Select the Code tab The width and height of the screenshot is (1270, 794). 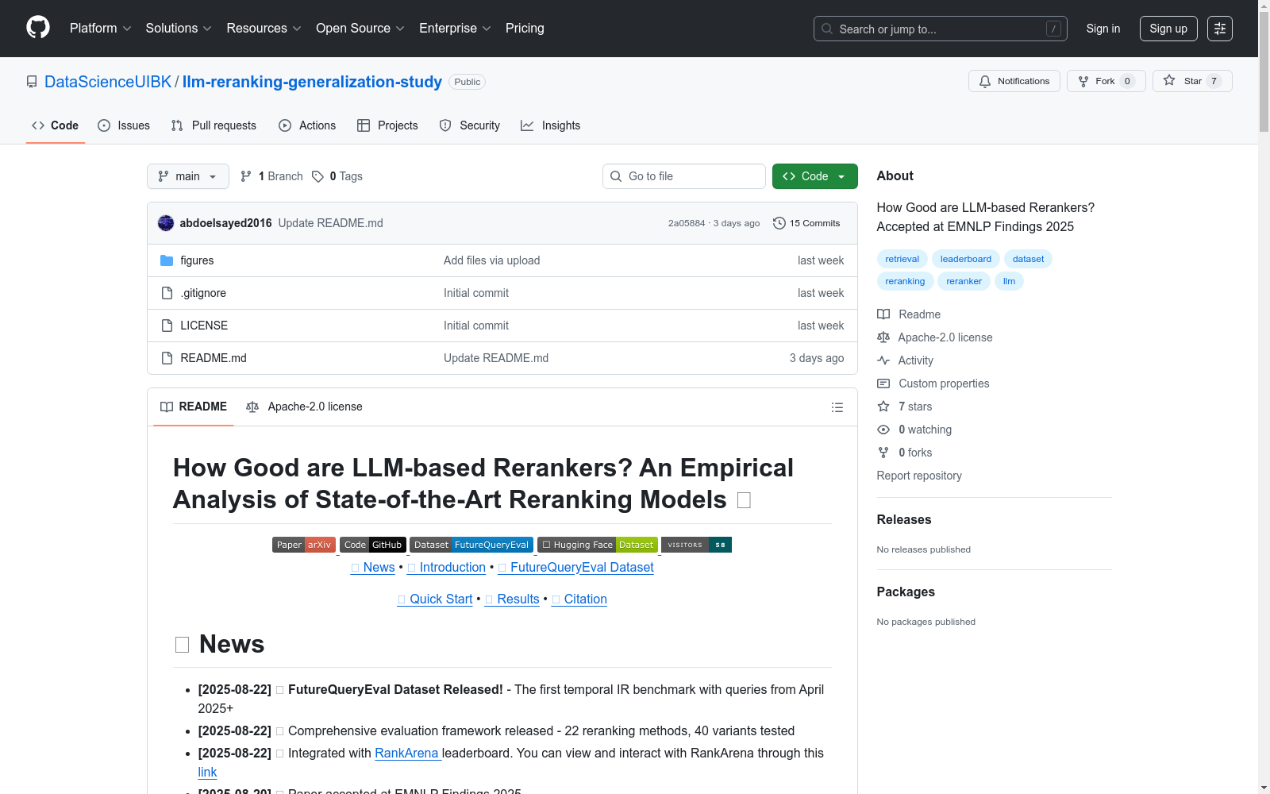pos(56,125)
